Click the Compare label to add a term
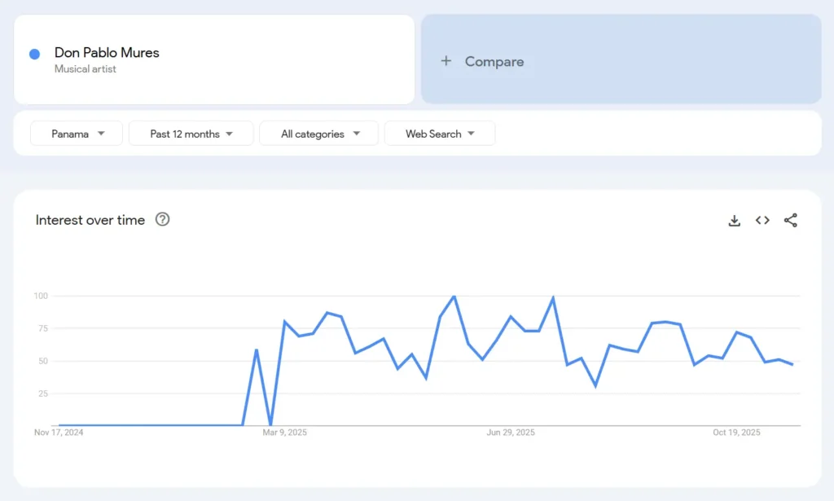This screenshot has width=834, height=501. 494,62
